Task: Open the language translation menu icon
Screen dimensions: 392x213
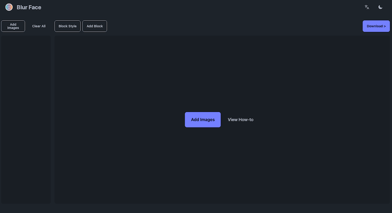Action: tap(367, 7)
